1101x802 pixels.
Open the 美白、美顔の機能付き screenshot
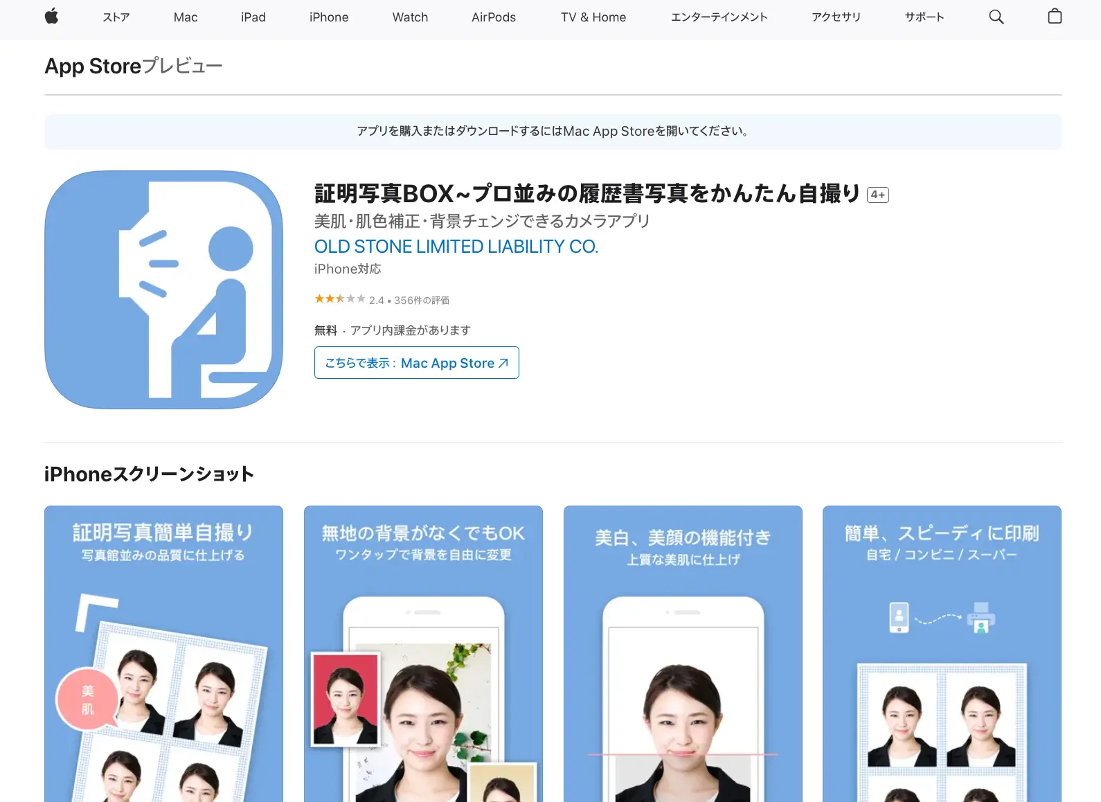[x=683, y=654]
